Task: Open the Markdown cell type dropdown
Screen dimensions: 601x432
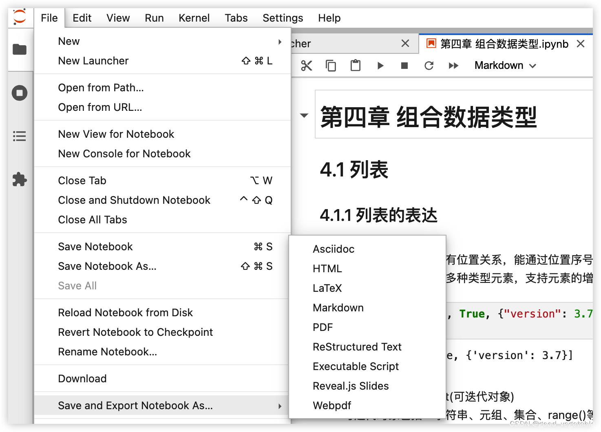Action: click(504, 65)
